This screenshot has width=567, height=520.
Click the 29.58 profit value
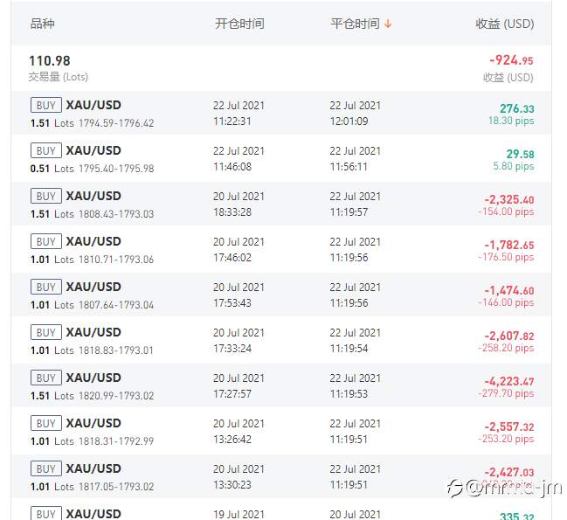520,155
